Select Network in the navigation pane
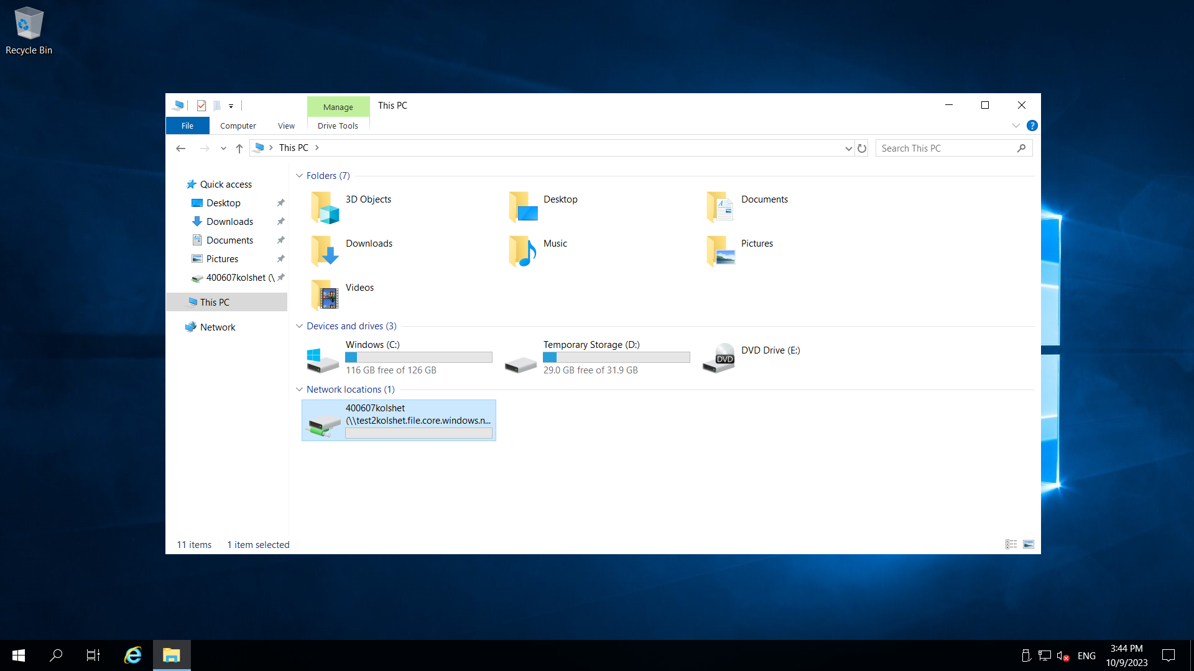The height and width of the screenshot is (671, 1194). coord(217,327)
